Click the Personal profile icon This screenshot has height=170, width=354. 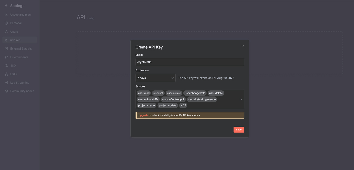coord(6,23)
